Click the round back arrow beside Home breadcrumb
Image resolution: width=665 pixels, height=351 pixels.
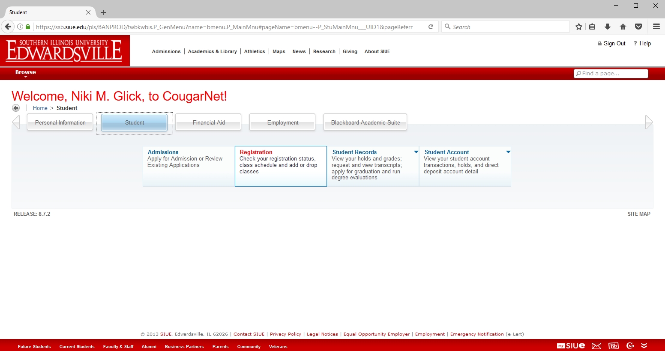click(16, 108)
